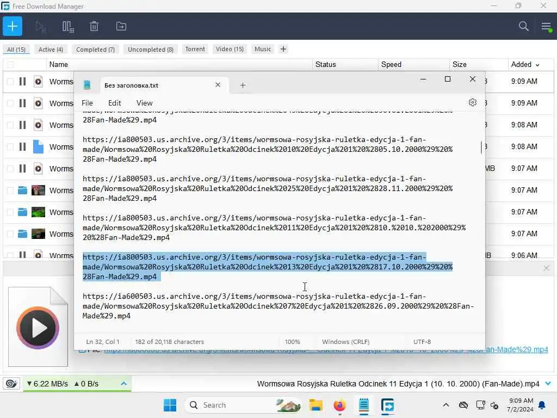
Task: Switch to the Music filter tab
Action: click(263, 49)
